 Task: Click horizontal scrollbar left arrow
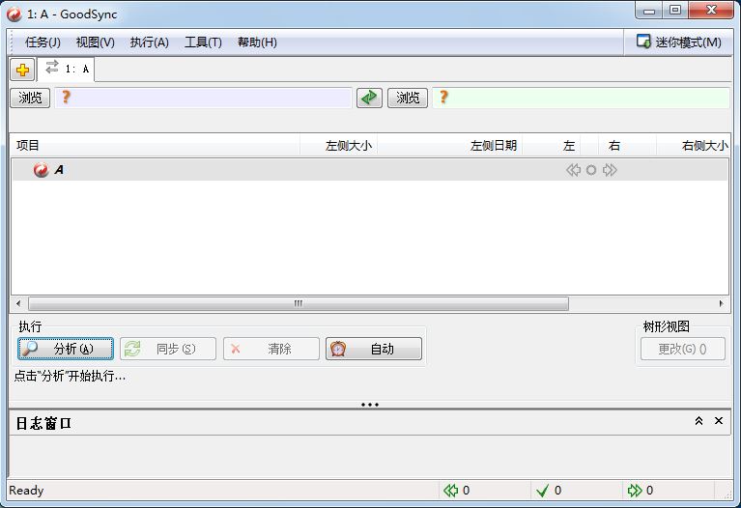tap(18, 303)
